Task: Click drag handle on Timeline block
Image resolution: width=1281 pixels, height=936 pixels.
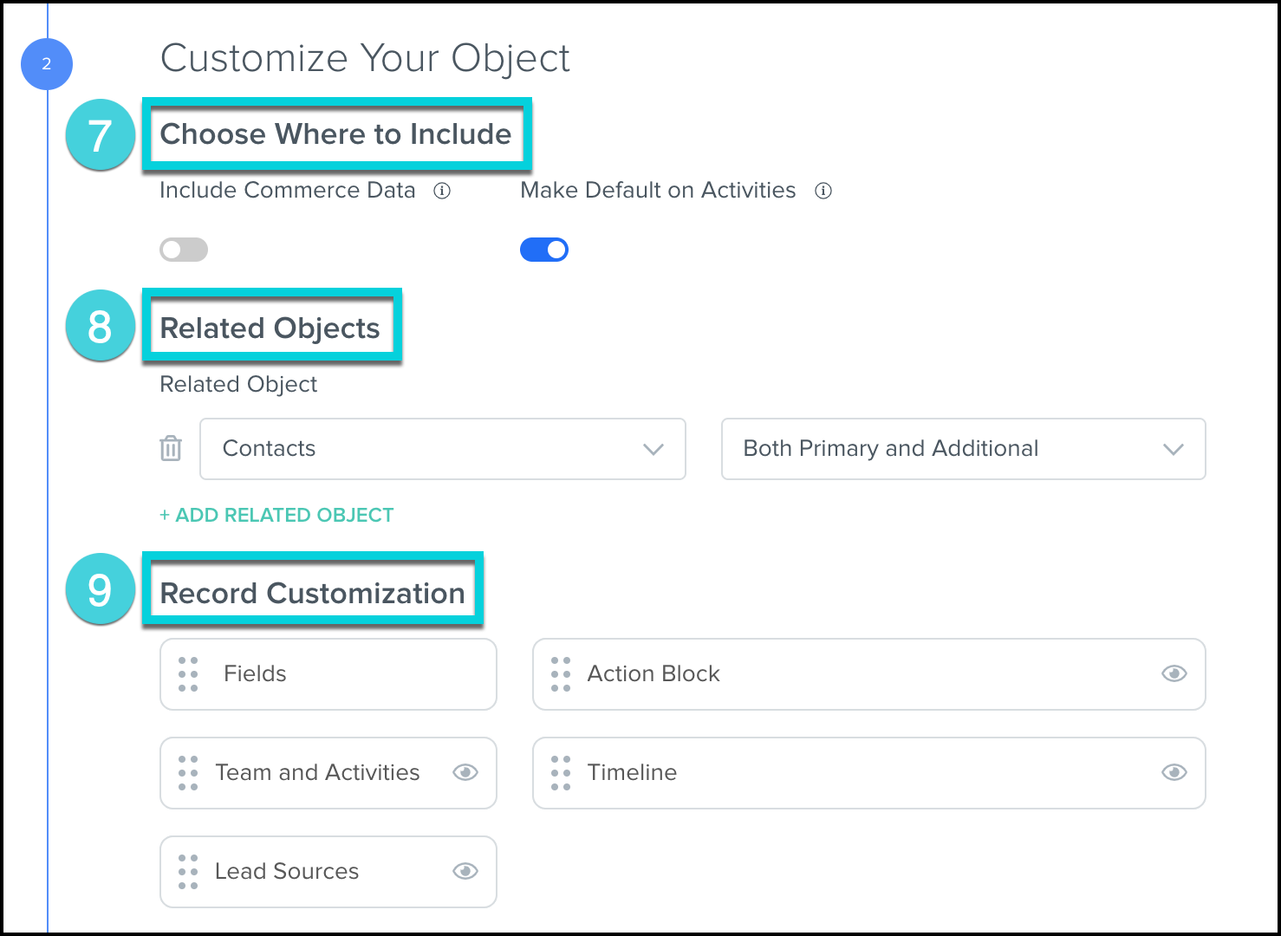Action: 561,773
